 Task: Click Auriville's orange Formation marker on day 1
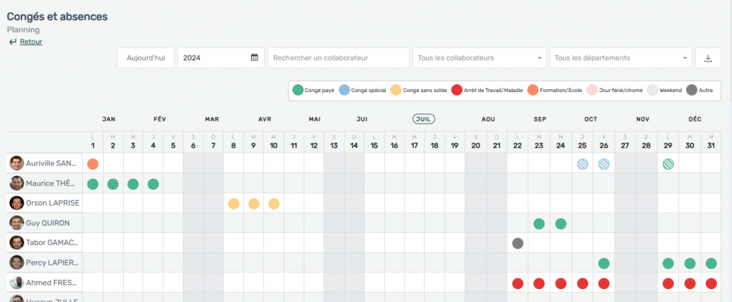pos(92,164)
